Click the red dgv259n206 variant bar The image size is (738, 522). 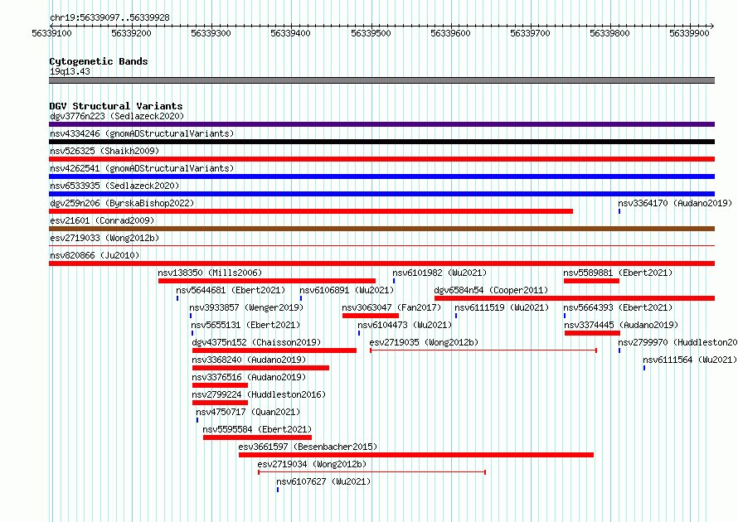[311, 211]
